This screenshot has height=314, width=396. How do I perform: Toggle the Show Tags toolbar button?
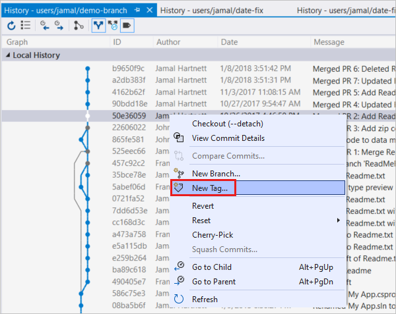click(127, 26)
